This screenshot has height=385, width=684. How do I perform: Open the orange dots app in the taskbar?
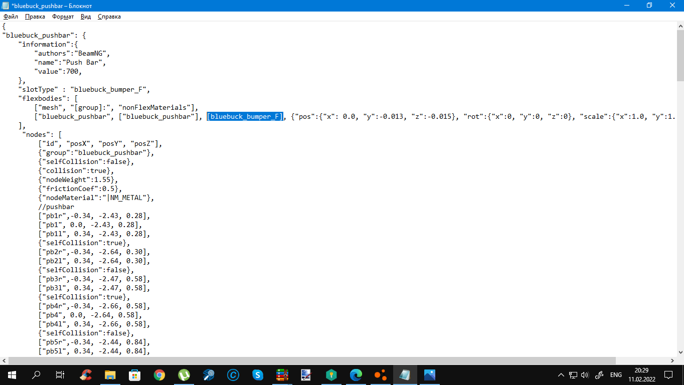point(381,374)
